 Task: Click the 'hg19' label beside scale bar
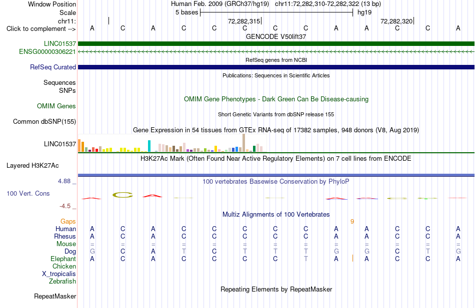click(x=364, y=12)
